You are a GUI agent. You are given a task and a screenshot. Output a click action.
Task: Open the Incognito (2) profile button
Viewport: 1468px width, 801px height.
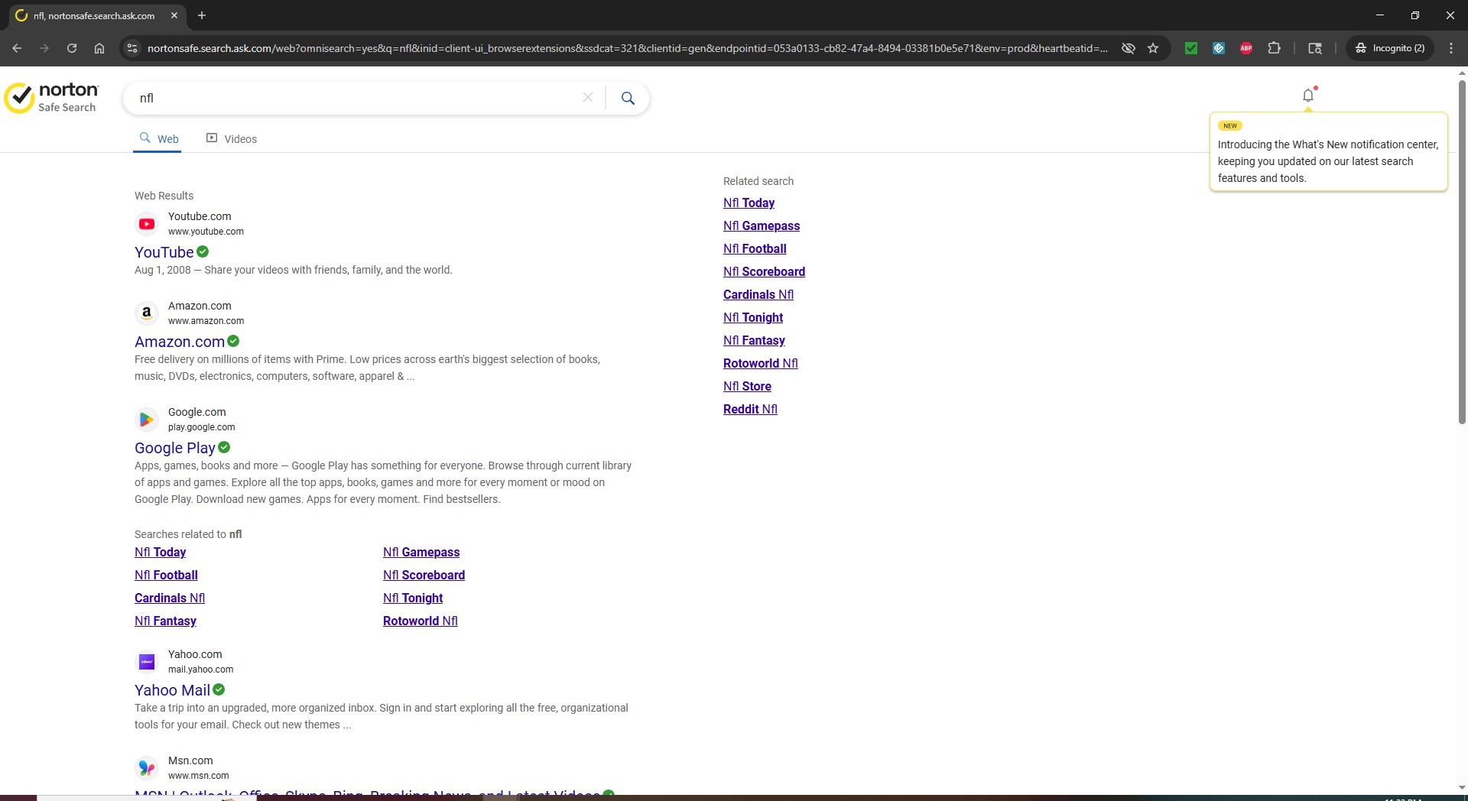[x=1390, y=48]
